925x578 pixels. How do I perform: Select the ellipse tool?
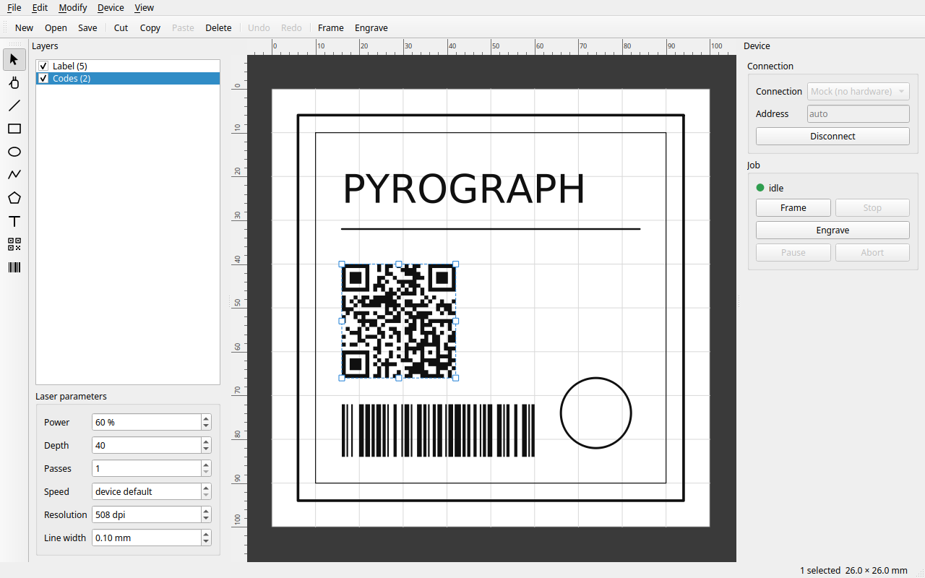14,152
